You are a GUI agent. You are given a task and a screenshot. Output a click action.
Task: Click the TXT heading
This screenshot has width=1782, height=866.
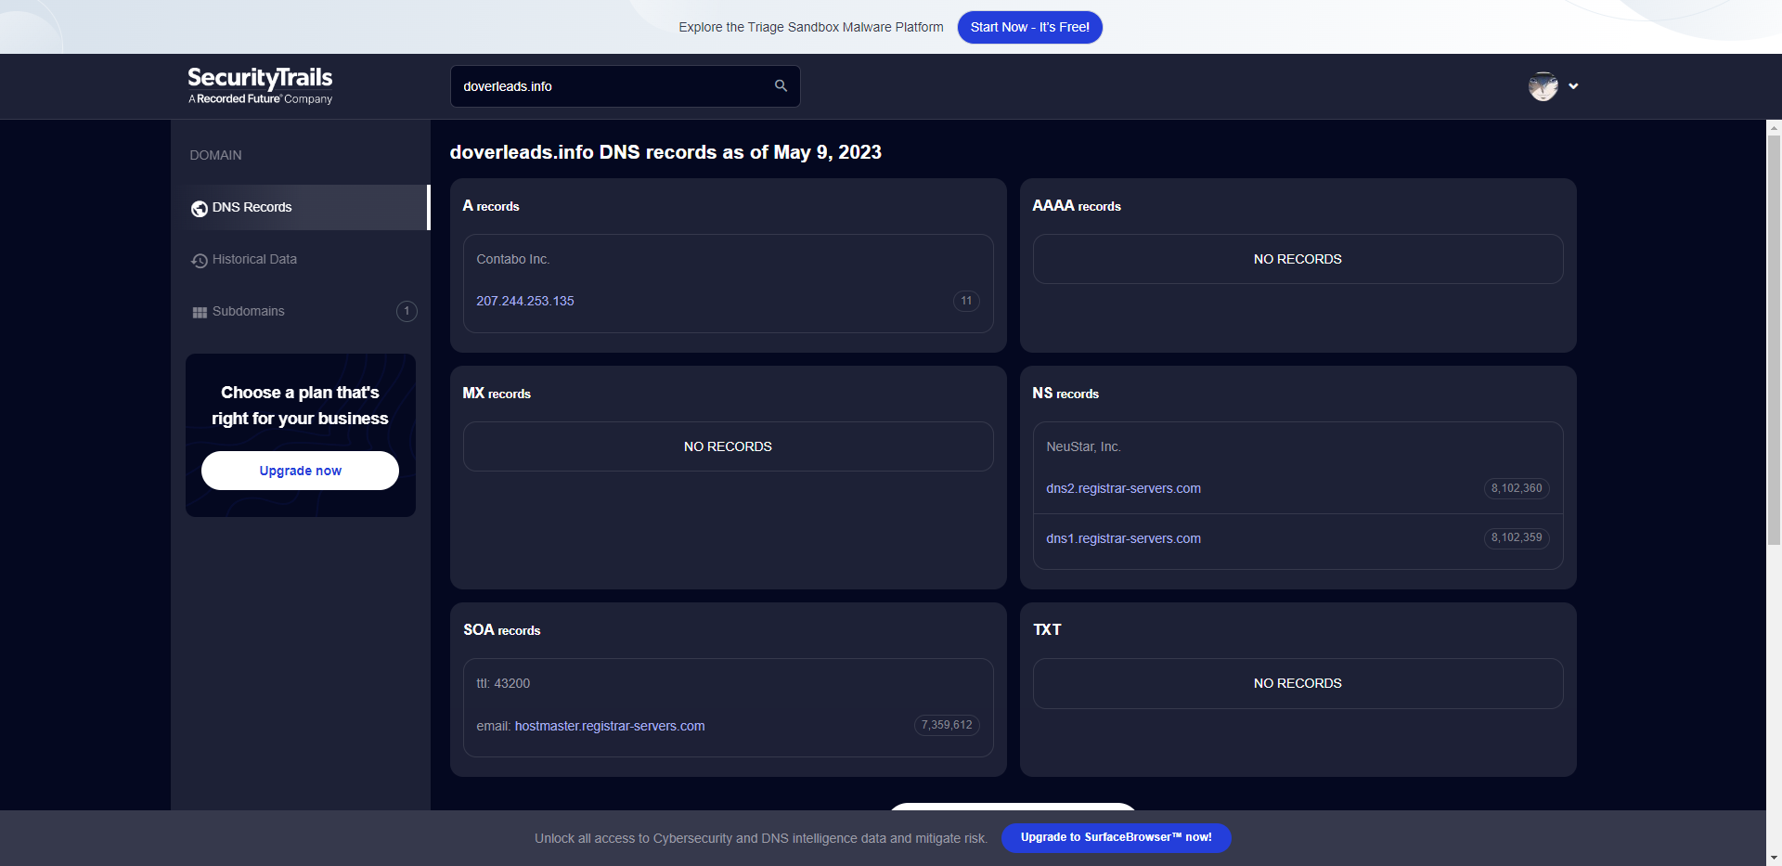click(x=1047, y=629)
